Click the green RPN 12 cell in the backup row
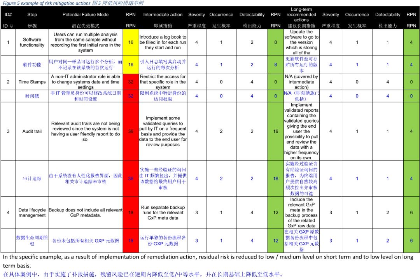The height and width of the screenshot is (279, 420). coord(276,213)
